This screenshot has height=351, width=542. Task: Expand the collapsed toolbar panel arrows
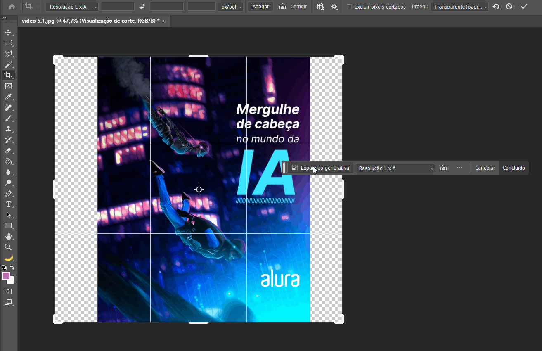click(x=4, y=18)
